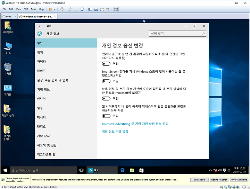
Task: Open the Tabs menu
Action: 33,9
